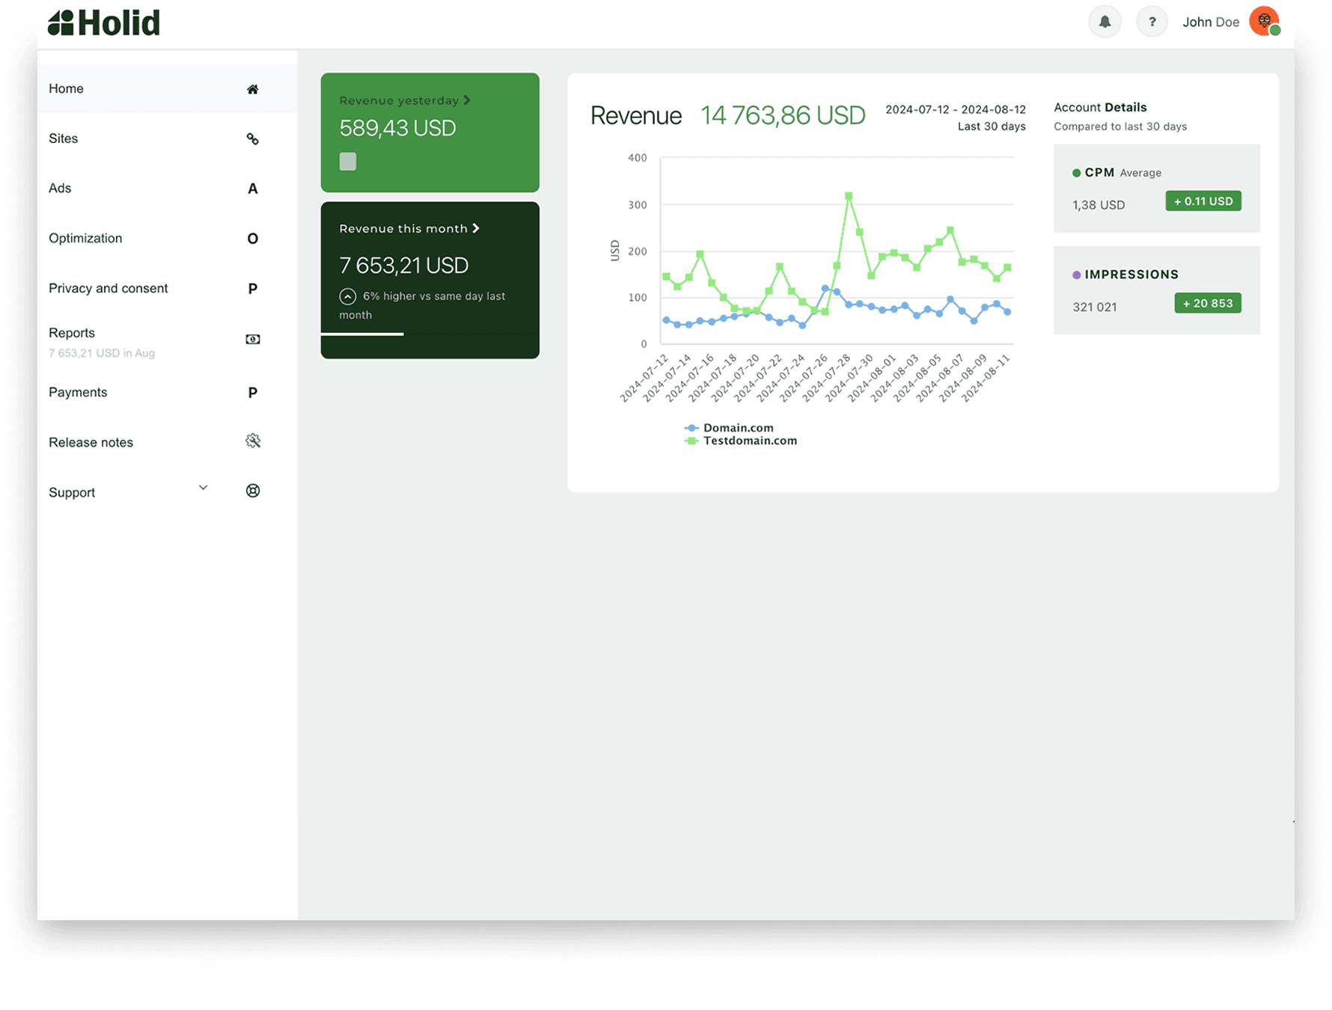The image size is (1332, 1010).
Task: Click the month revenue progress bar
Action: (430, 334)
